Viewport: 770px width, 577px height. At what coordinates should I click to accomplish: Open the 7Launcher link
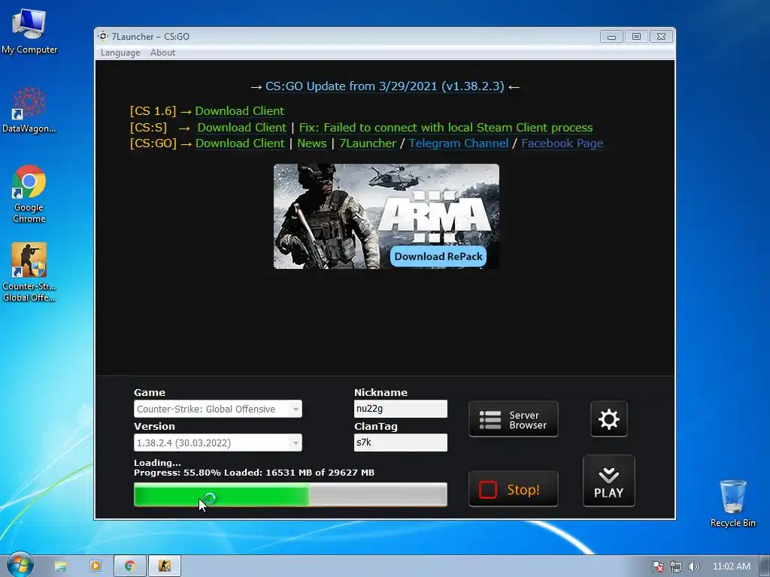(x=368, y=143)
